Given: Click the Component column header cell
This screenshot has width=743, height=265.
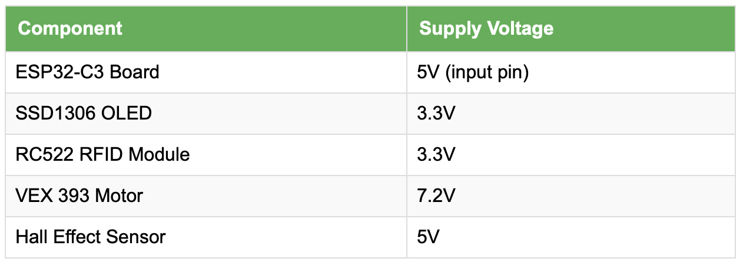Looking at the screenshot, I should pos(206,29).
